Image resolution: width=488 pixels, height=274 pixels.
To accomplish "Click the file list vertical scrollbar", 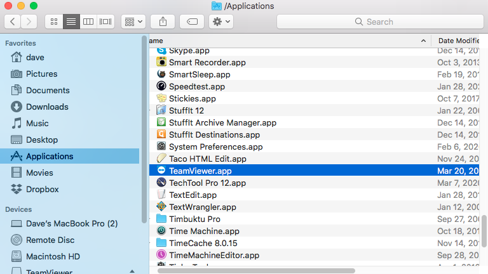I will point(484,232).
